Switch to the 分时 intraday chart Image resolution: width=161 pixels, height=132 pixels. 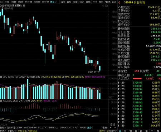7,2
